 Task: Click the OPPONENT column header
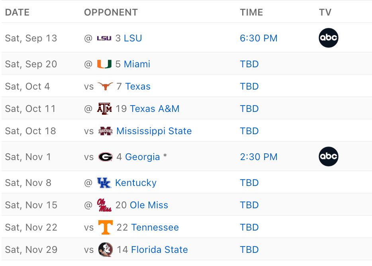pyautogui.click(x=111, y=12)
